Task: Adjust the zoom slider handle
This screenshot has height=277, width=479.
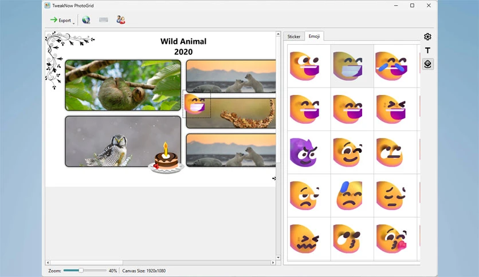Action: point(81,270)
